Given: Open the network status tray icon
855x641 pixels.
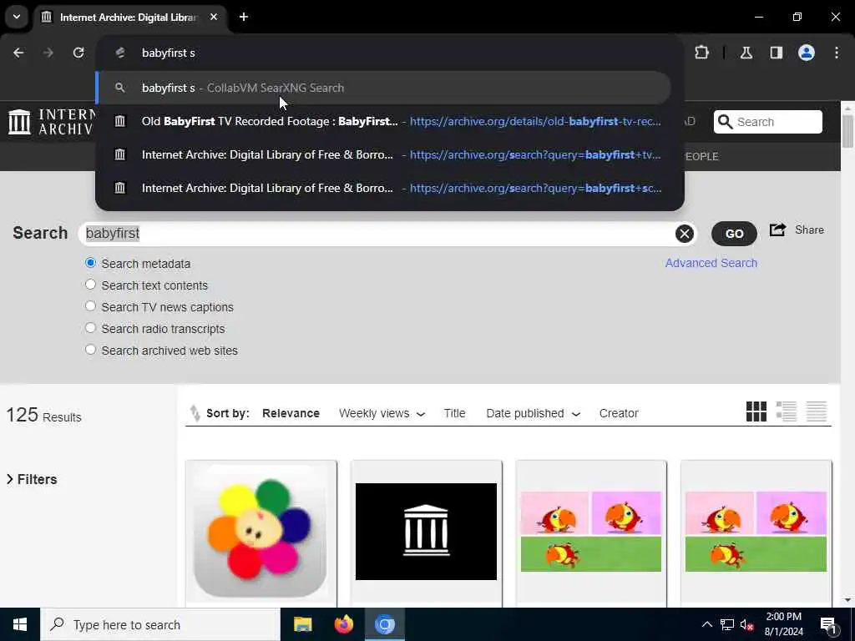Looking at the screenshot, I should 727,624.
